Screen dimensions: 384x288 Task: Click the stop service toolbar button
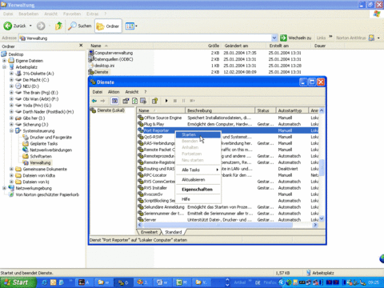pyautogui.click(x=175, y=101)
